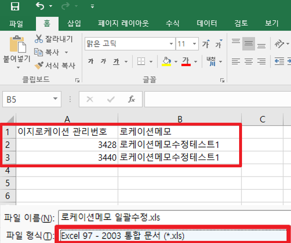The image size is (291, 243).
Task: Select column A header
Action: click(67, 119)
